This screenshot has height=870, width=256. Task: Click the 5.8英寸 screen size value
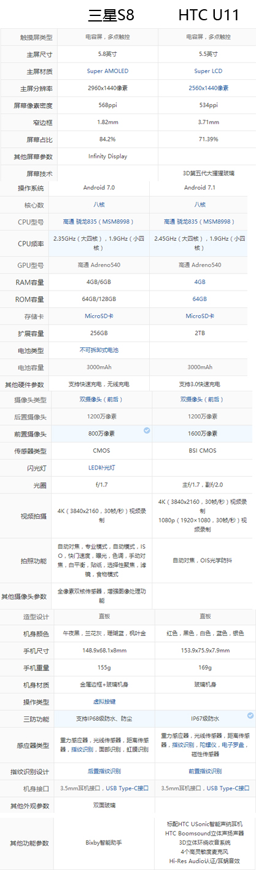108,54
